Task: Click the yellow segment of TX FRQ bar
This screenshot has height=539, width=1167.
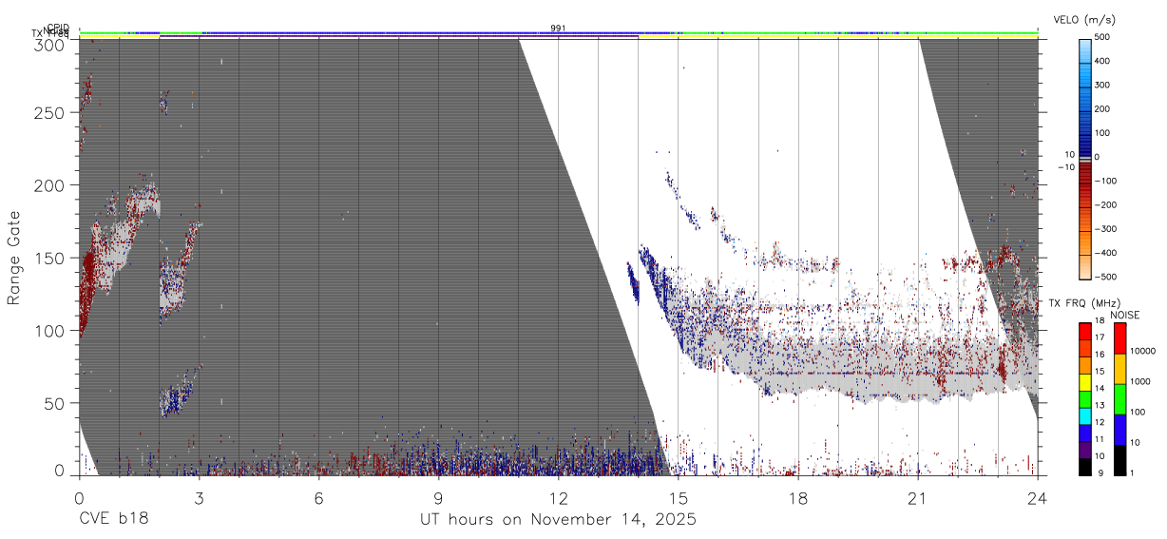Action: tap(1085, 381)
